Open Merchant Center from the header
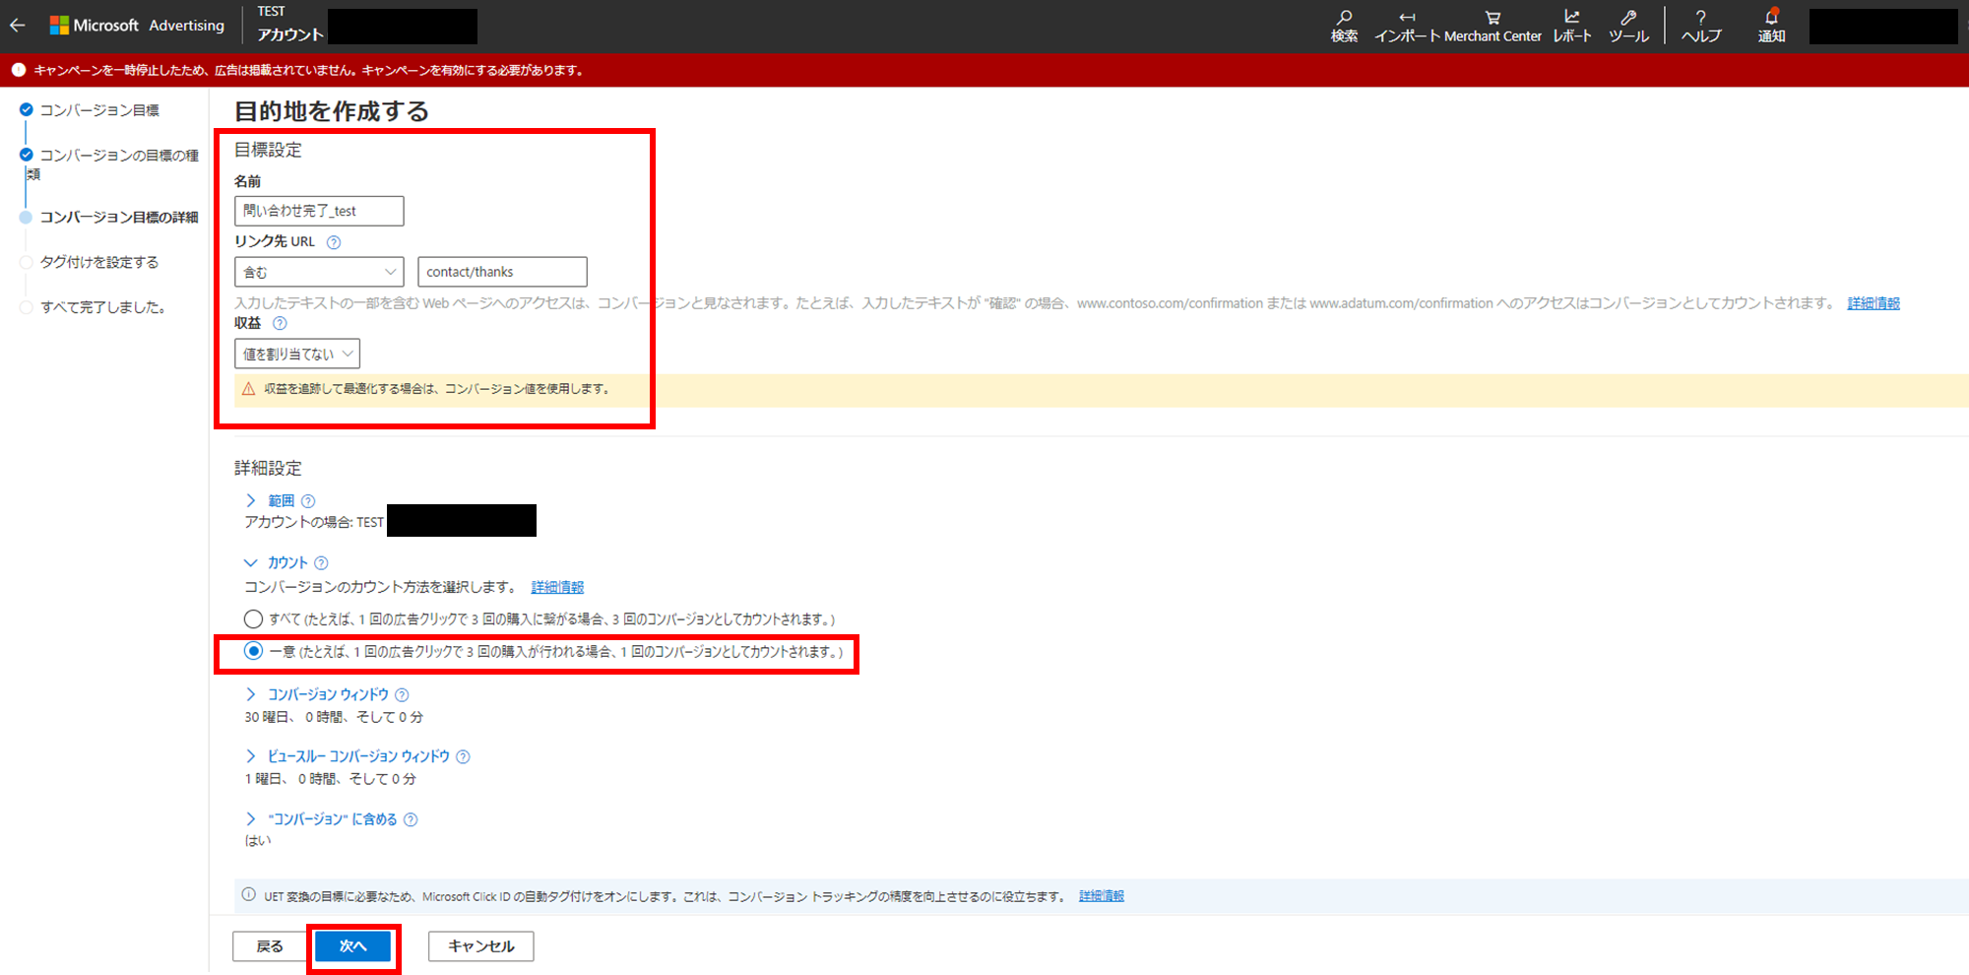Image resolution: width=1969 pixels, height=975 pixels. click(x=1493, y=26)
